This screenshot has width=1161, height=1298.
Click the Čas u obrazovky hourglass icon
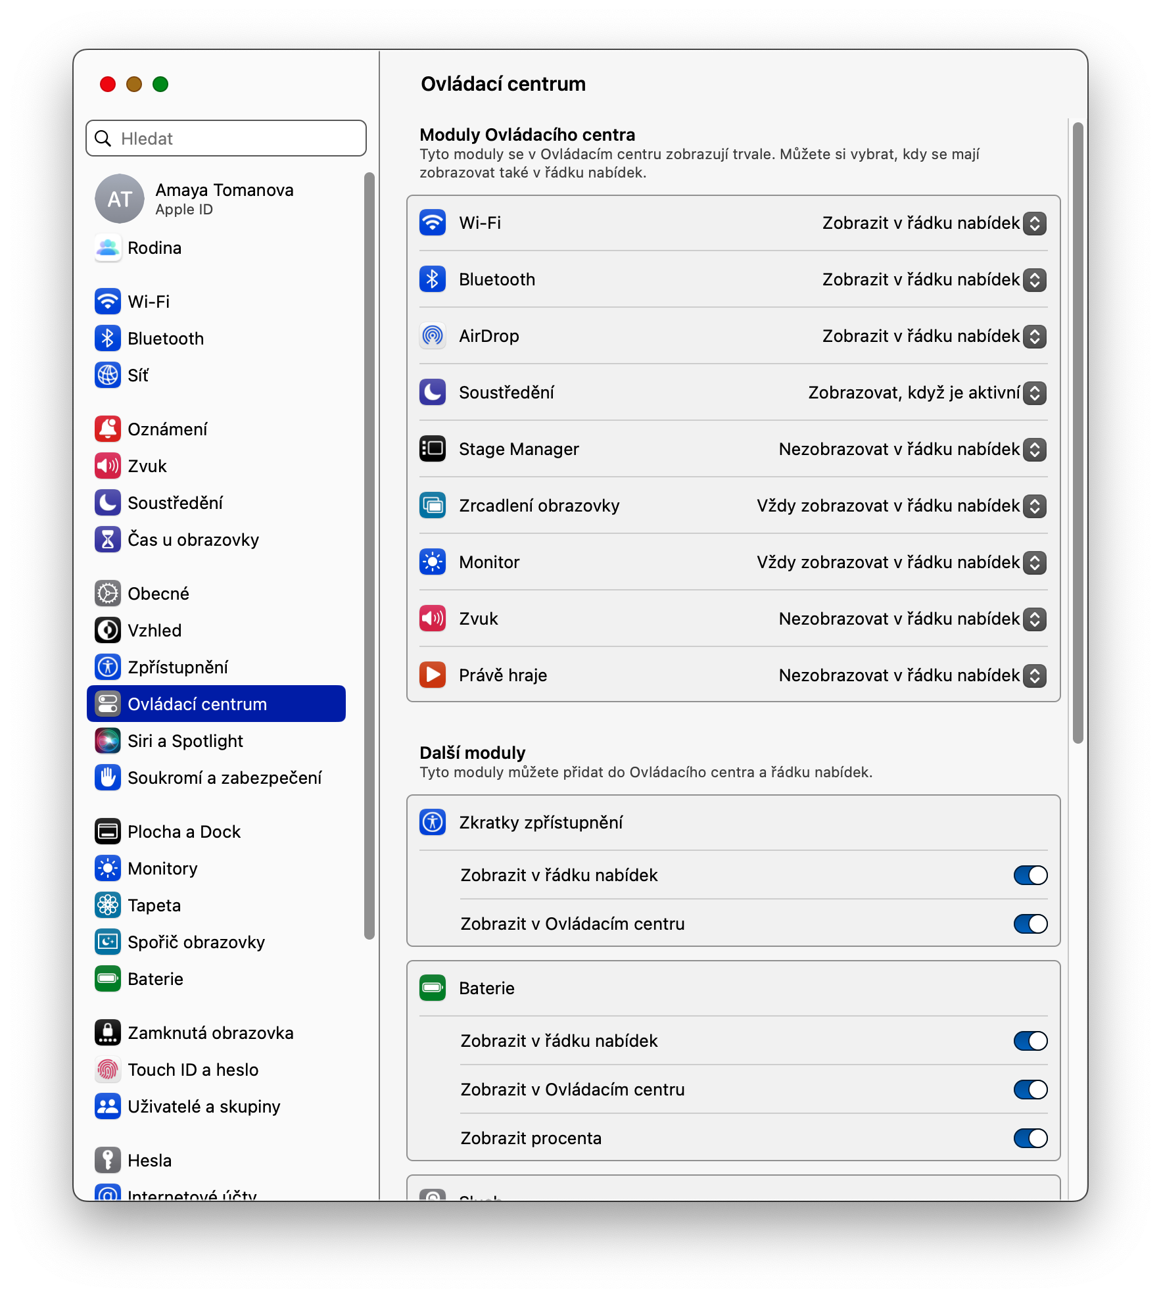tap(108, 540)
